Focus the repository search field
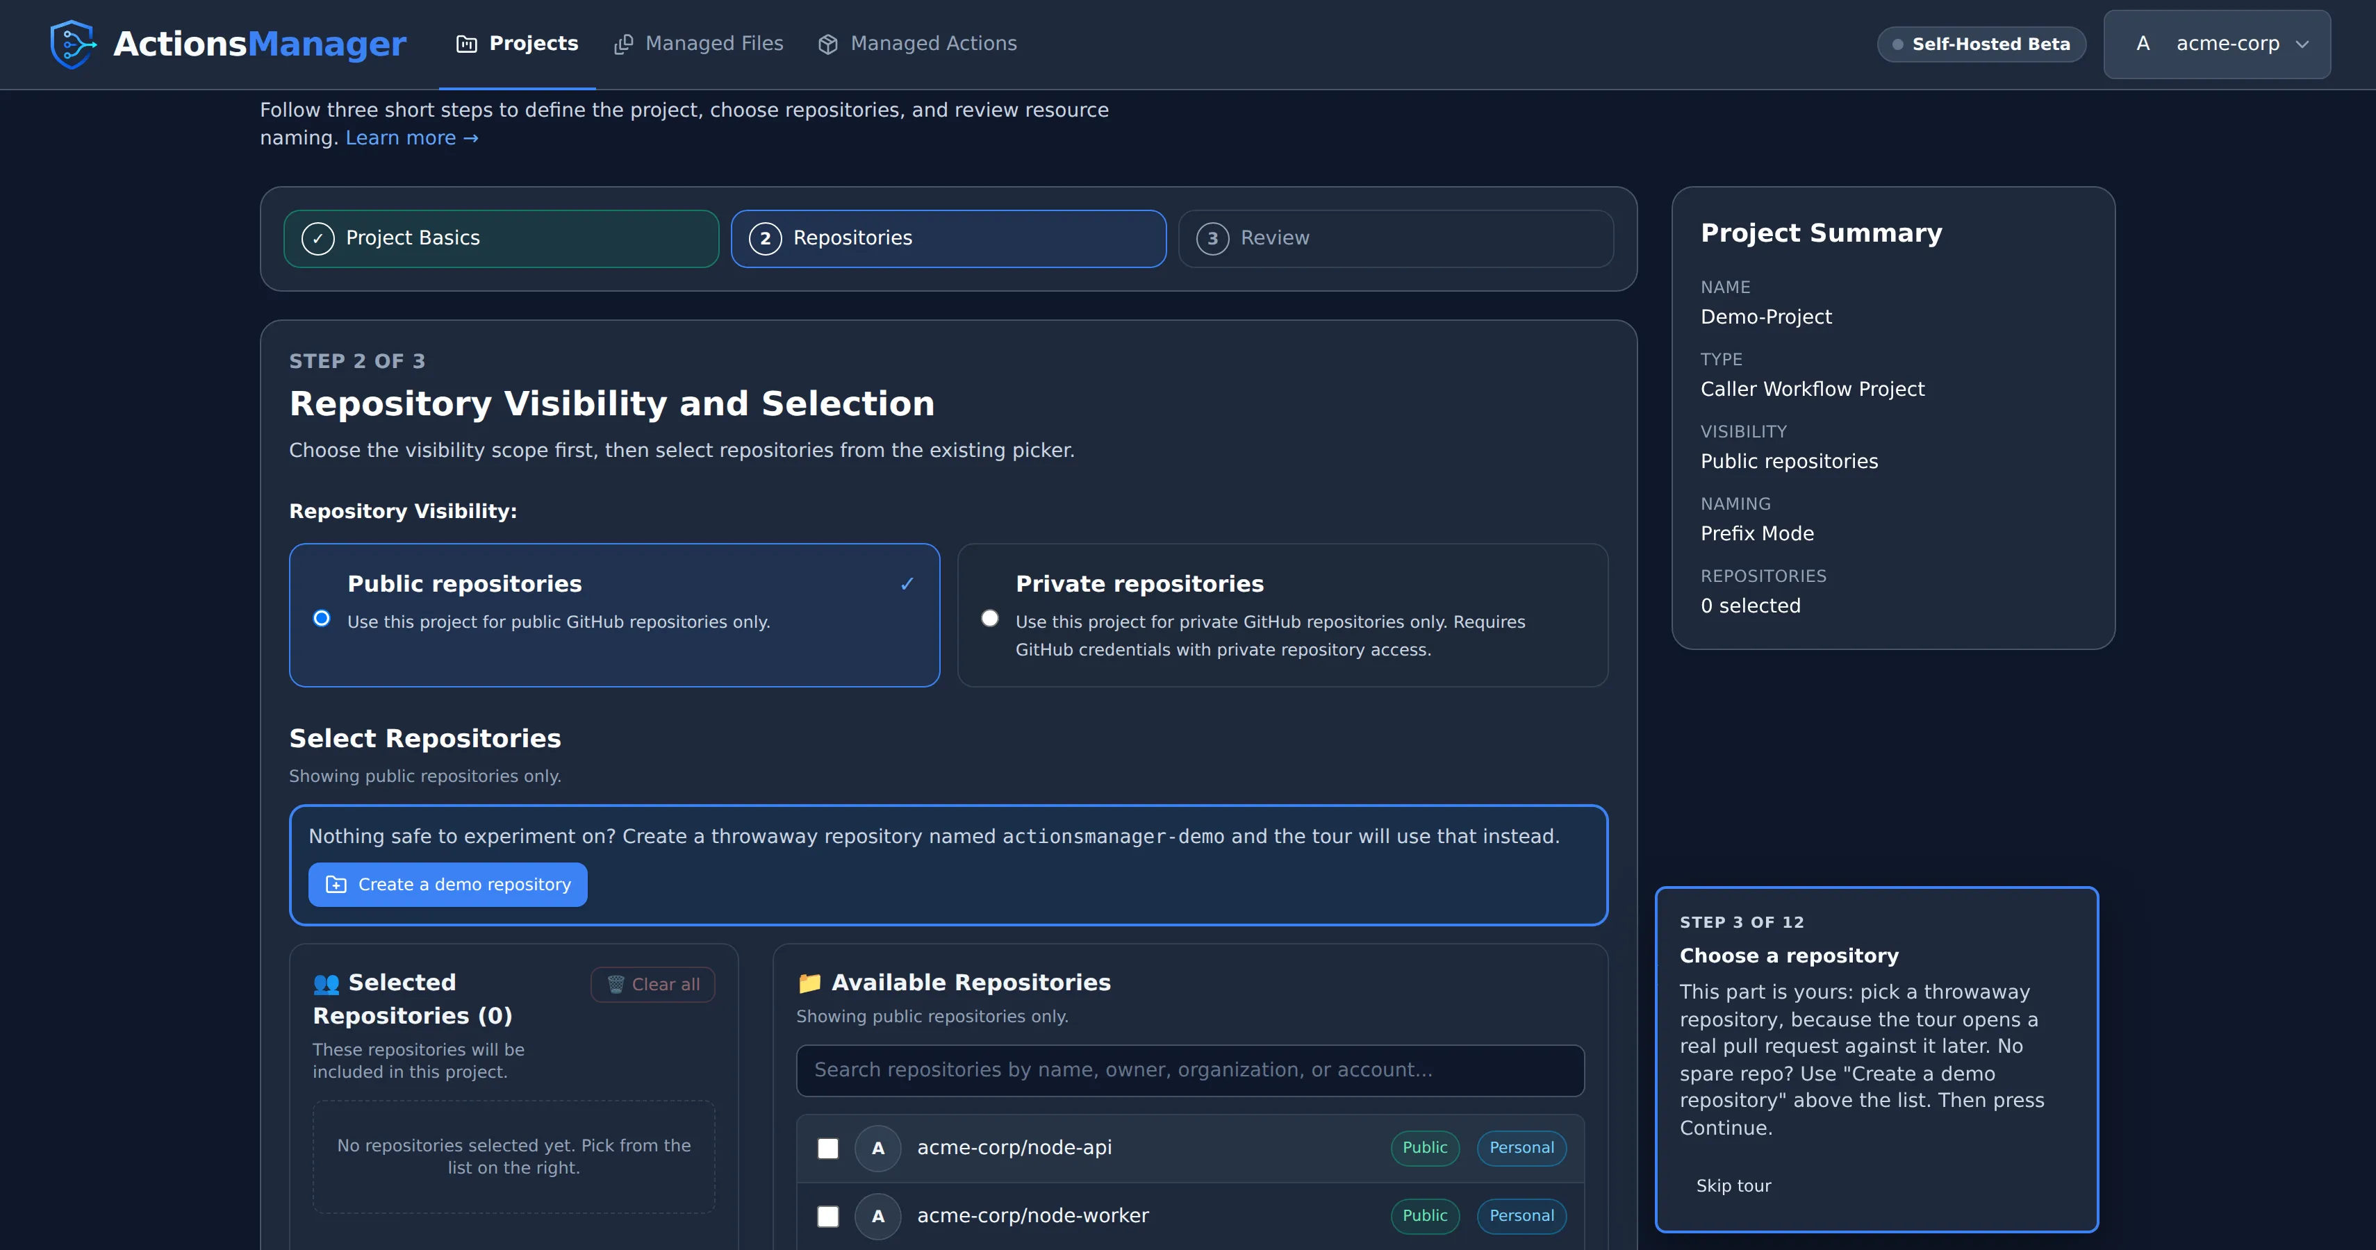Screen dimensions: 2376x1250 coord(1190,1070)
